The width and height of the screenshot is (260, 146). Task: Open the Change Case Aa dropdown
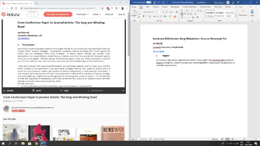click(x=171, y=12)
